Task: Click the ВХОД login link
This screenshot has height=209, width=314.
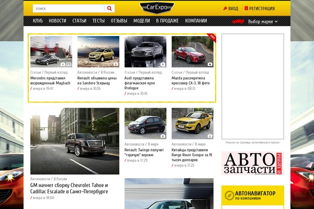Action: point(233,8)
